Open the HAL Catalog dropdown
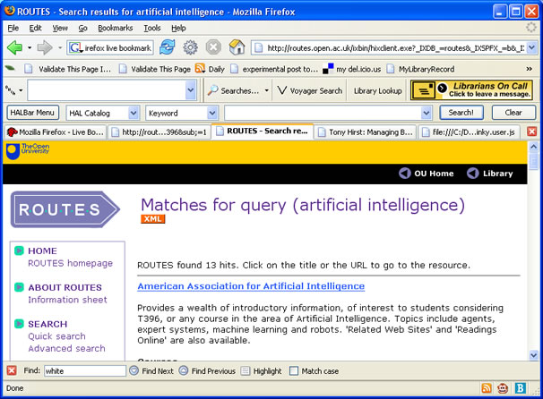The height and width of the screenshot is (399, 543). 134,113
